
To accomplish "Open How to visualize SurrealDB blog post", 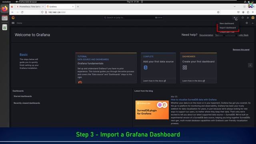I will (194, 100).
